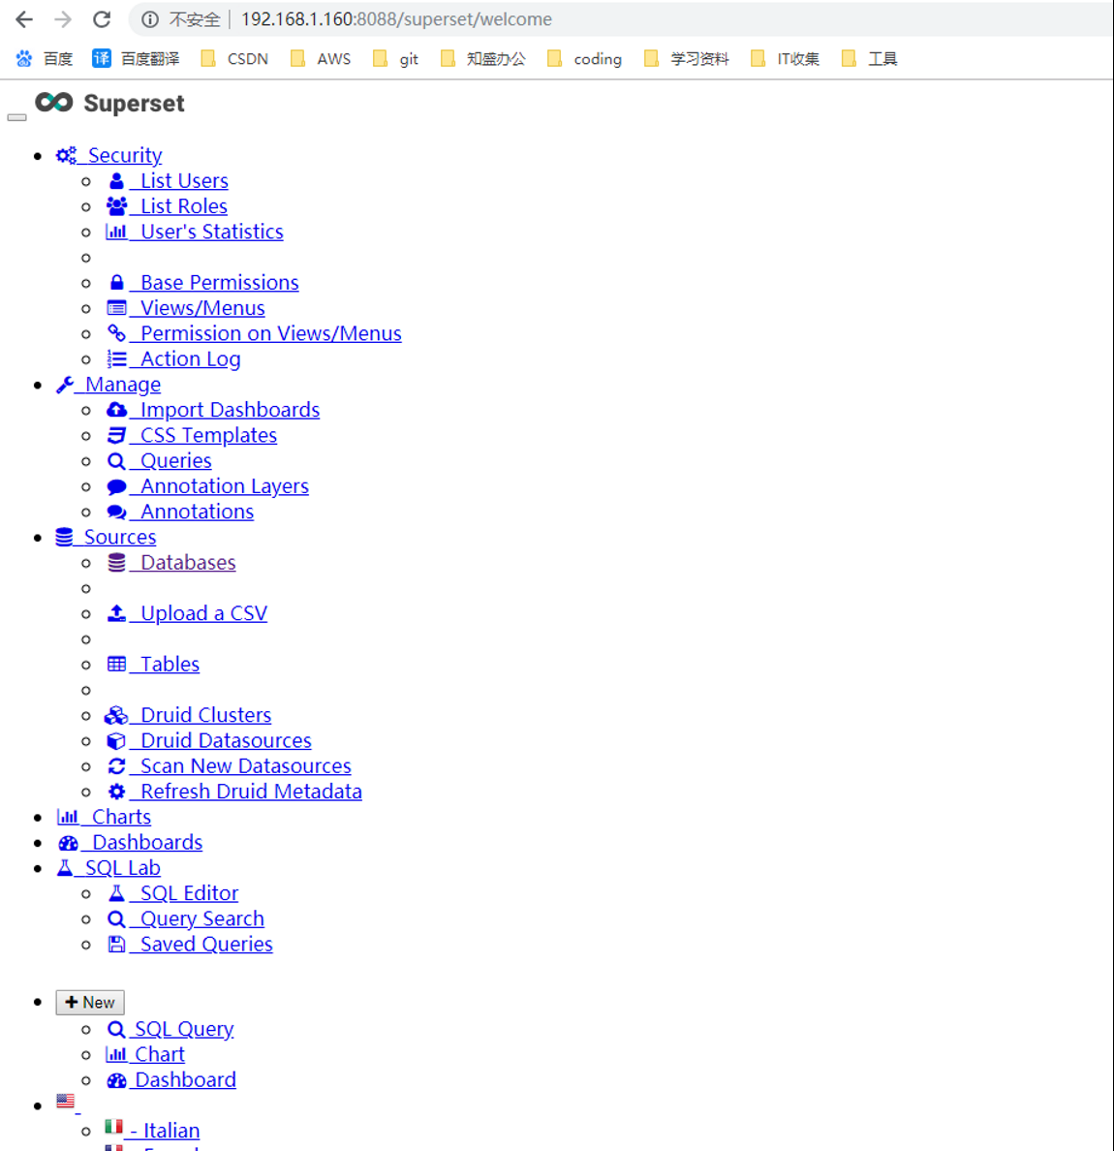The width and height of the screenshot is (1114, 1151).
Task: Click the Permission on Views/Menus chain icon
Action: [116, 333]
